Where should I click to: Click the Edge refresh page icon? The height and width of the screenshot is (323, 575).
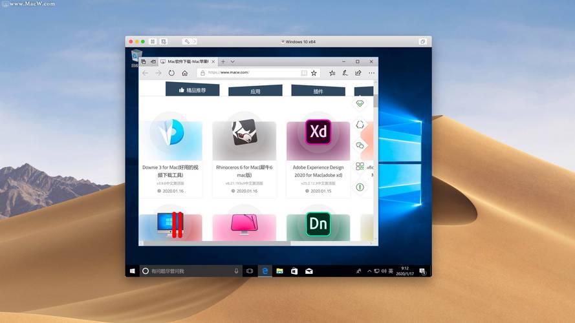coord(171,73)
